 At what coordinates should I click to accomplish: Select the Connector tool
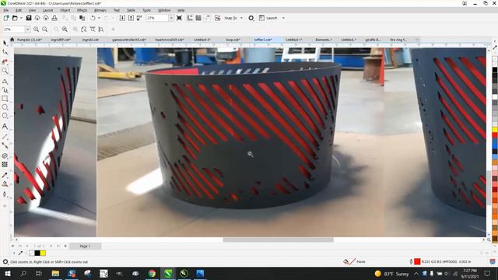[x=5, y=145]
